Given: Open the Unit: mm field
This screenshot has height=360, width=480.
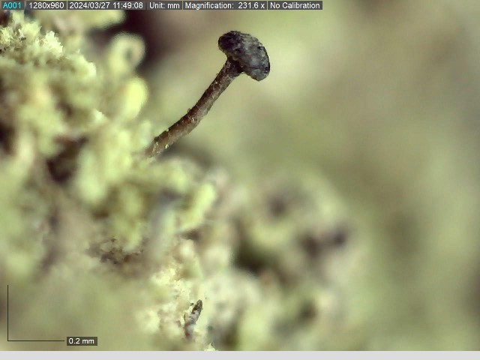Looking at the screenshot, I should tap(164, 5).
